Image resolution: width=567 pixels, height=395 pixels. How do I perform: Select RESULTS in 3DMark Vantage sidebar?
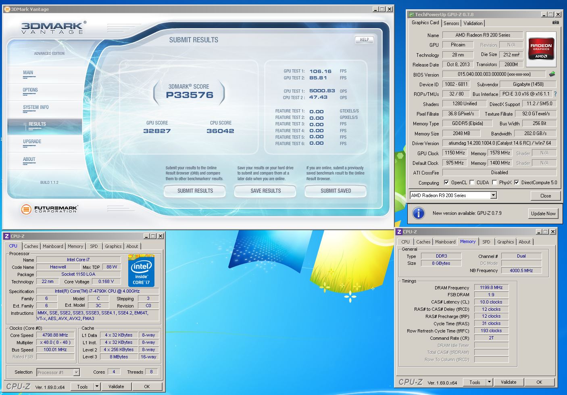[45, 126]
